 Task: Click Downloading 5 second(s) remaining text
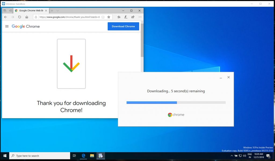[176, 91]
